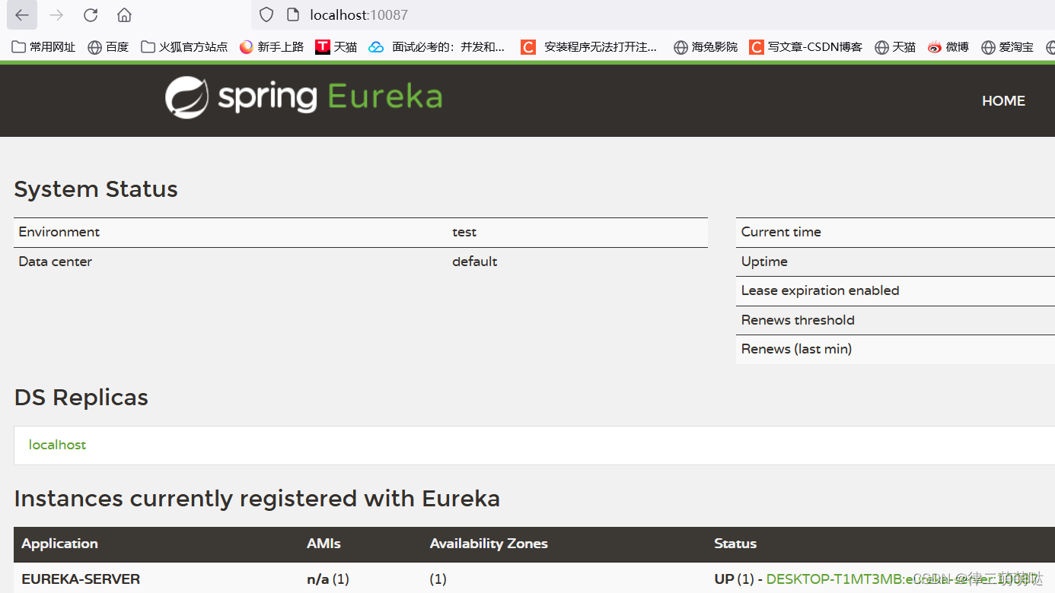Screen dimensions: 1055x593
Task: Open the localhost replica link under DS Replicas
Action: pyautogui.click(x=57, y=445)
